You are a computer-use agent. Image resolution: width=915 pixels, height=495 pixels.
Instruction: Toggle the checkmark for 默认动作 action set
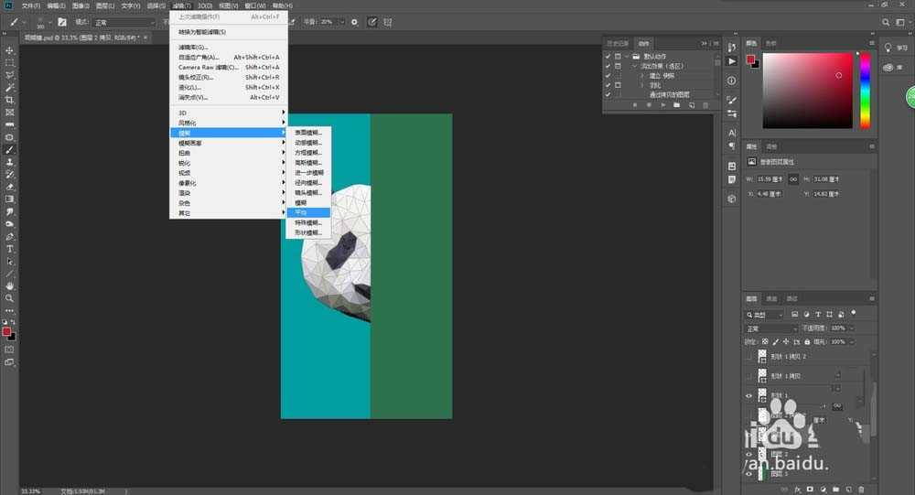(x=607, y=55)
